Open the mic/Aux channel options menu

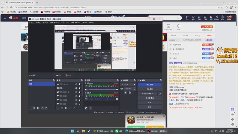point(86,86)
